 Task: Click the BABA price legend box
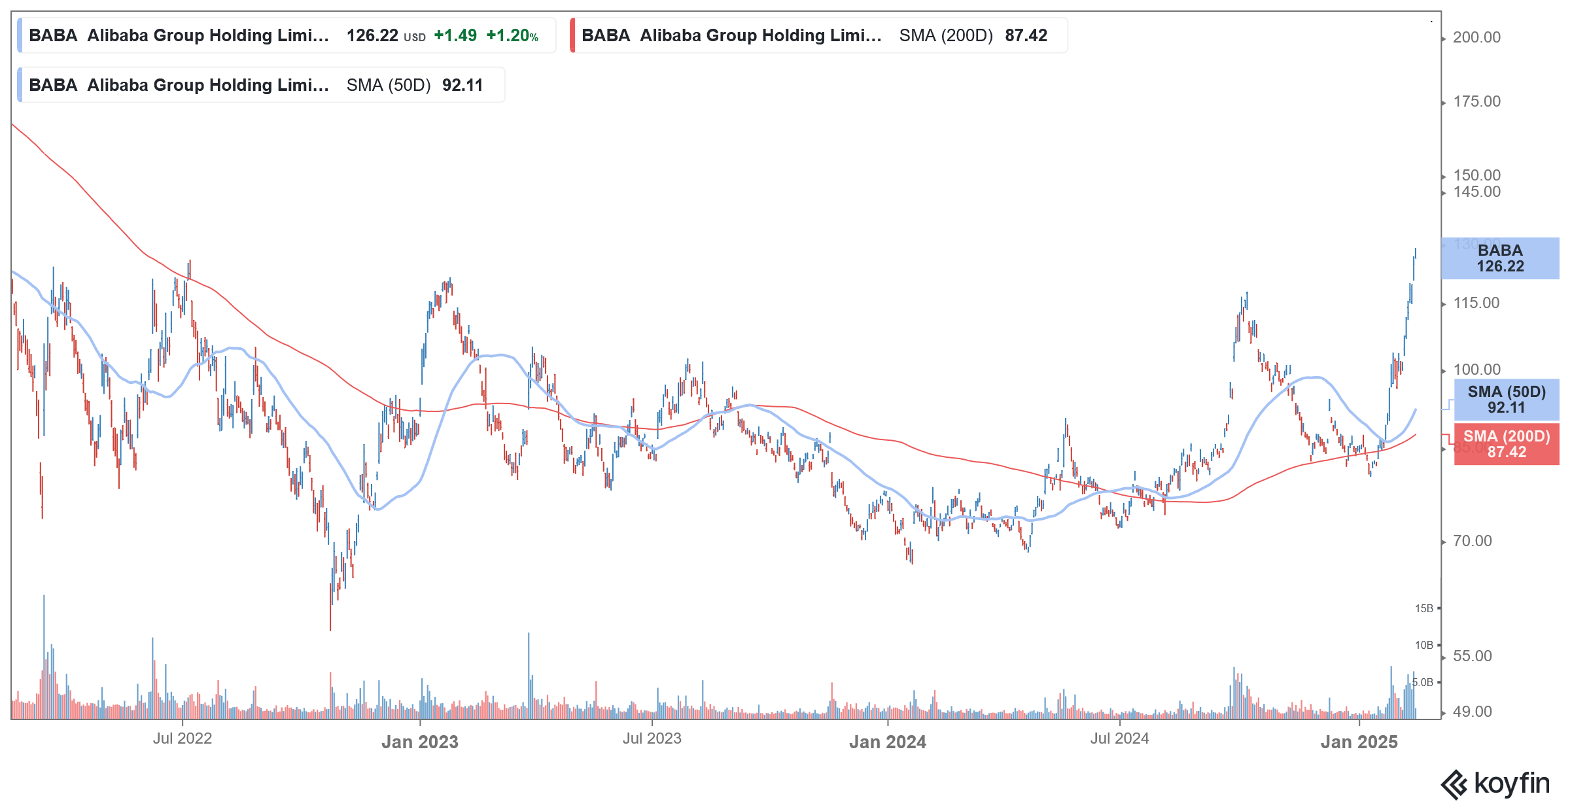pyautogui.click(x=287, y=35)
